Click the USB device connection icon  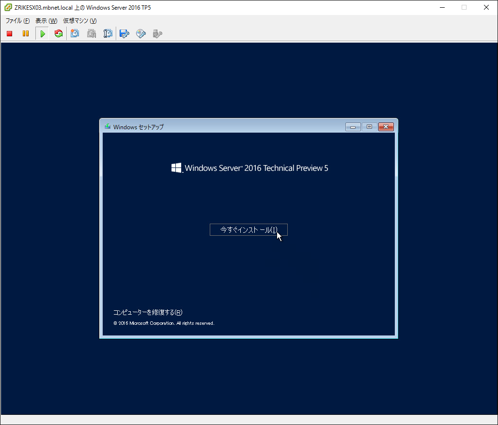(157, 34)
